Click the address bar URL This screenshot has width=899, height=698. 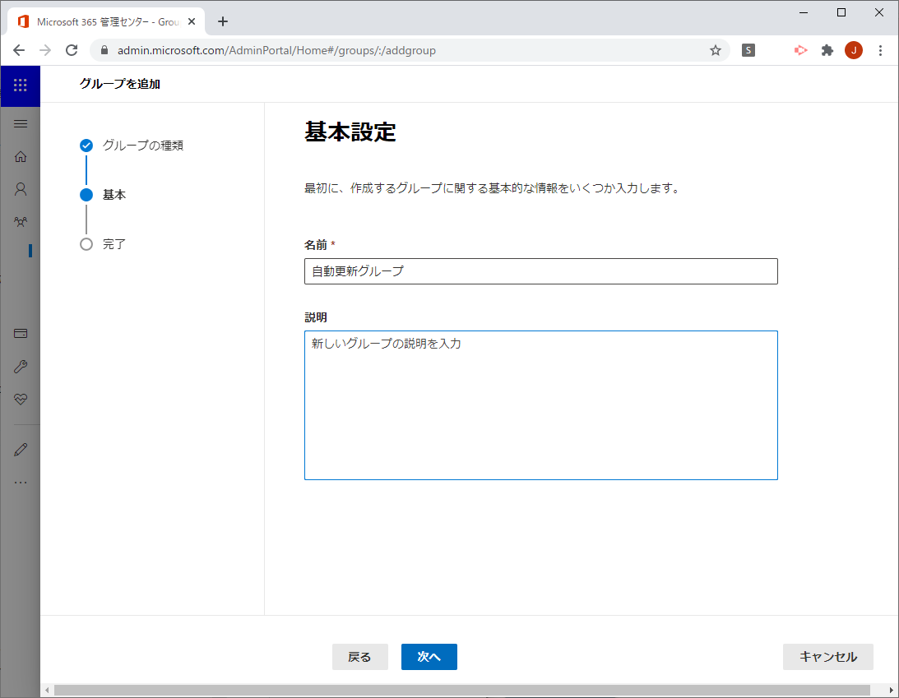[276, 50]
